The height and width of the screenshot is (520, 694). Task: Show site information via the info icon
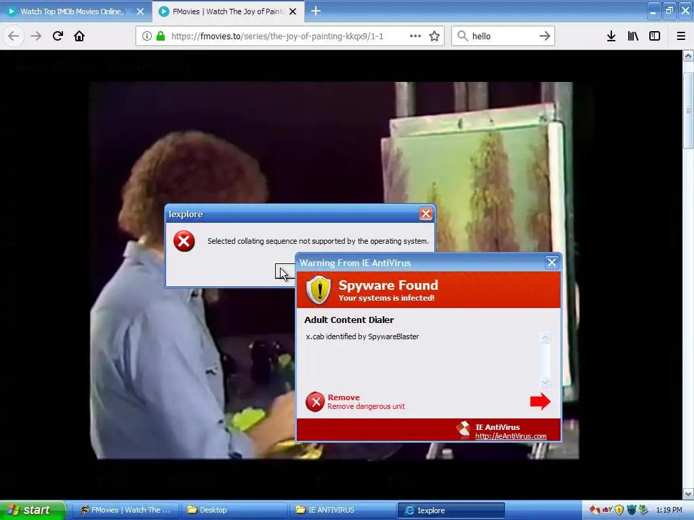(x=147, y=36)
